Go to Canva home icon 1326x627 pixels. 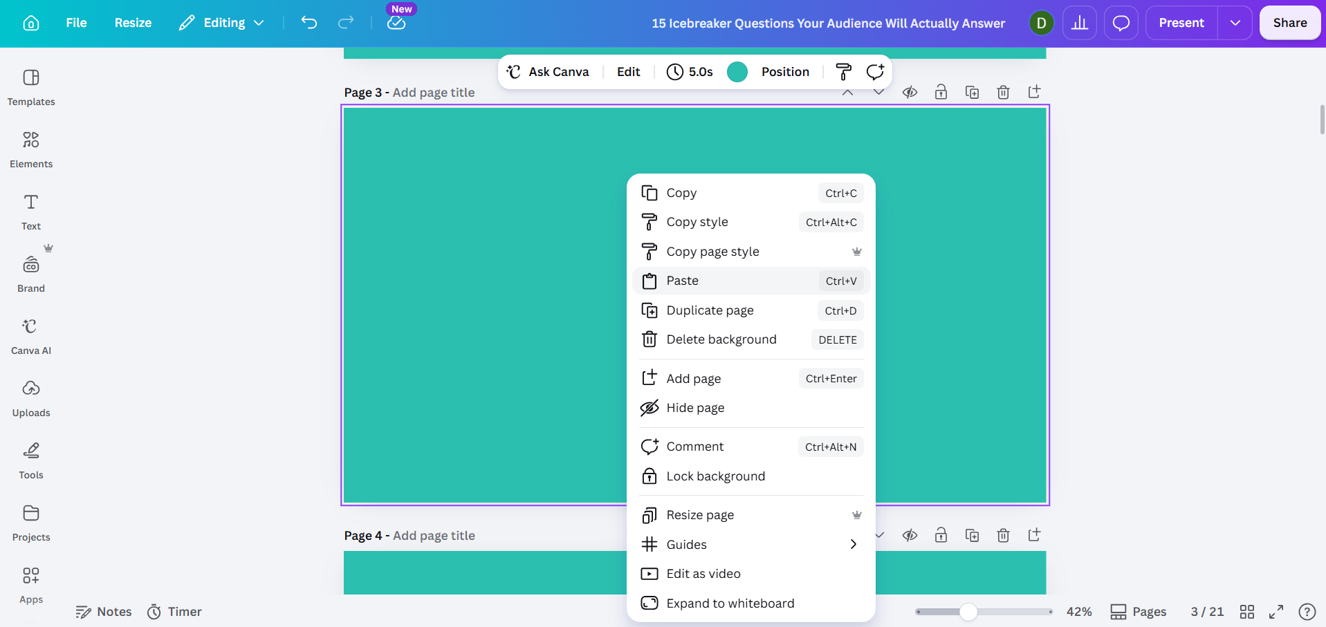31,23
